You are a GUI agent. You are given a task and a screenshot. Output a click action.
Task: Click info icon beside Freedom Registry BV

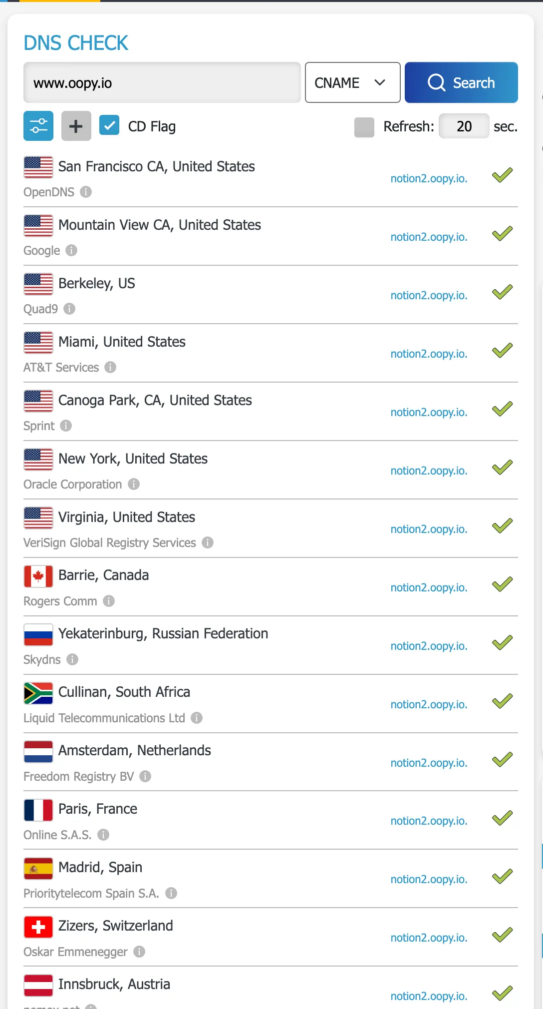(145, 776)
